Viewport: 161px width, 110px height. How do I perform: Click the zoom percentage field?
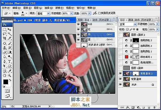[5, 107]
